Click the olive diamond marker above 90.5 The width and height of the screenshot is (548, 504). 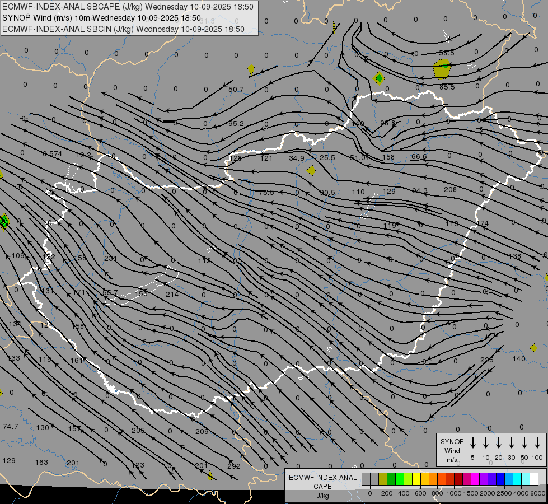click(311, 171)
